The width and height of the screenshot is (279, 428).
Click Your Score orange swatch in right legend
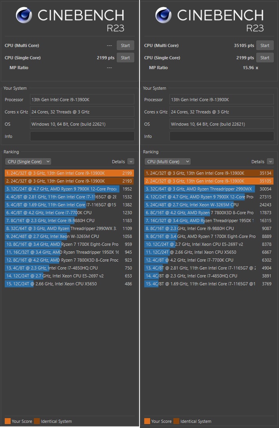[147, 421]
